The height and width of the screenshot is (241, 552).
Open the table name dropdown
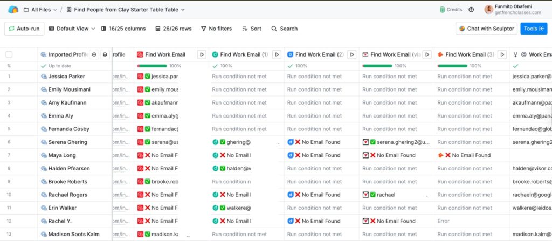click(126, 10)
